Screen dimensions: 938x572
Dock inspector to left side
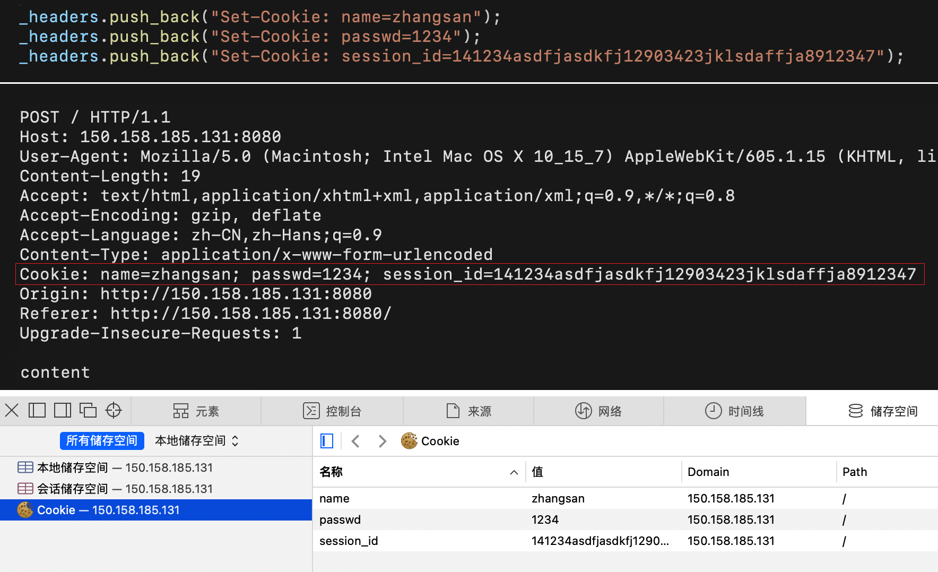click(37, 410)
